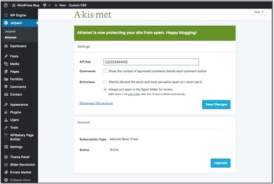Select Silently discard worst spam option
274x184 pixels.
tap(105, 82)
